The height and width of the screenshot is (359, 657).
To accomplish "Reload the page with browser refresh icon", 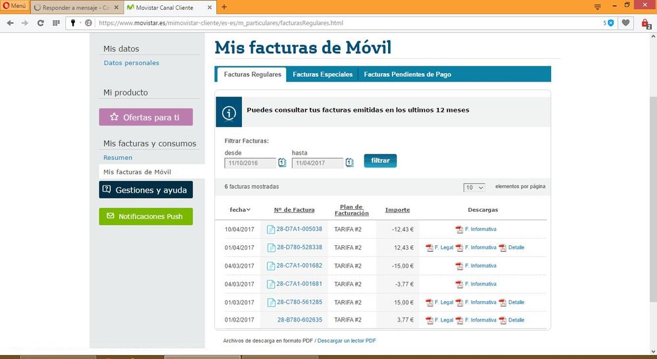I will (41, 22).
